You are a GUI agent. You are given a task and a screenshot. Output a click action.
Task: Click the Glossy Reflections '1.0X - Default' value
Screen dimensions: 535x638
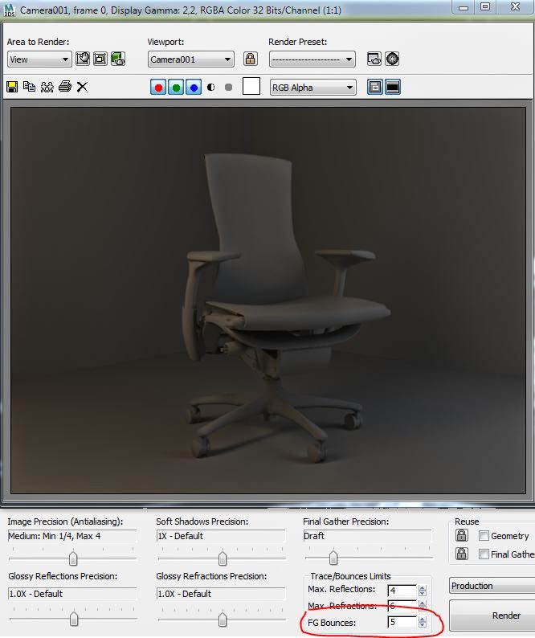pyautogui.click(x=36, y=594)
